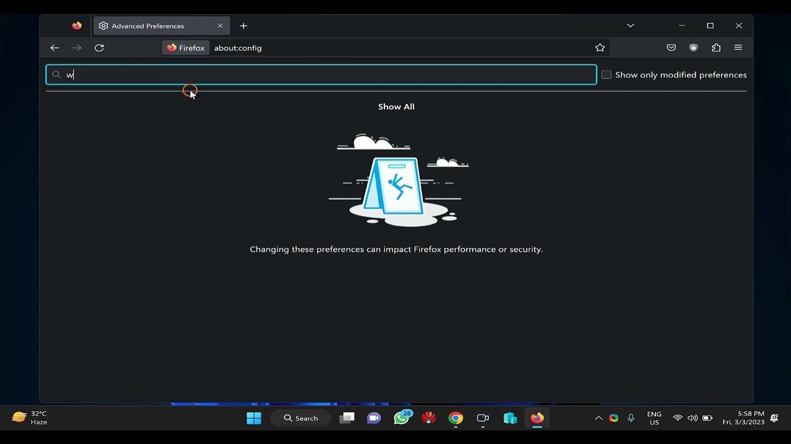Reload the about:config page
This screenshot has height=444, width=791.
(99, 47)
